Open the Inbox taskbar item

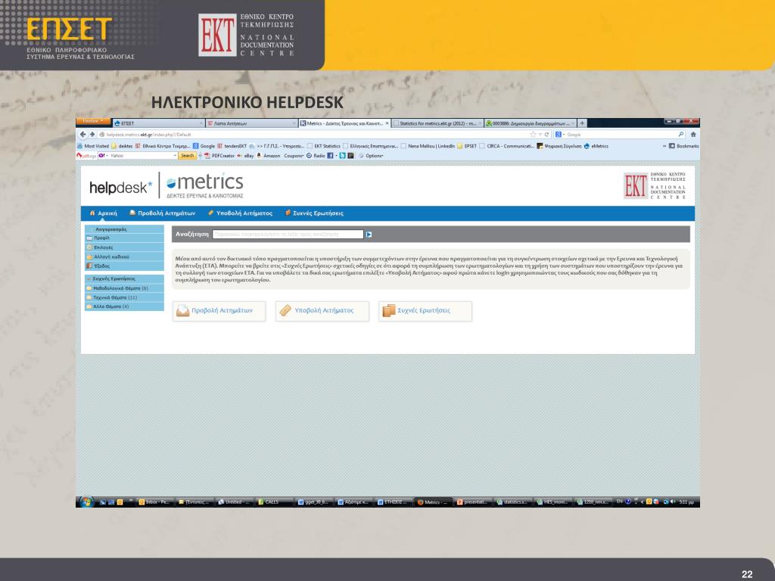154,502
